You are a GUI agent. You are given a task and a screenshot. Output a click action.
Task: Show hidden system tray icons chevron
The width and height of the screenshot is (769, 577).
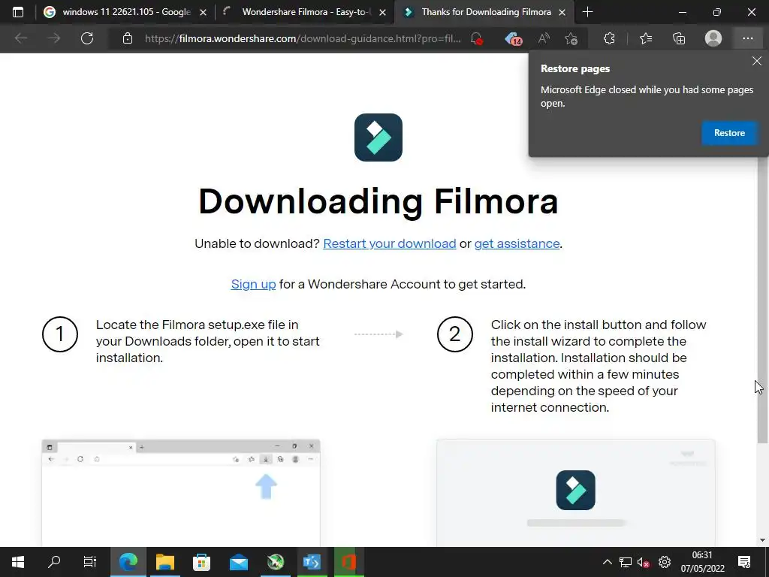pos(607,562)
